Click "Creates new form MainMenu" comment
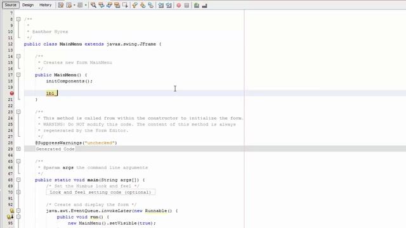 pyautogui.click(x=77, y=63)
